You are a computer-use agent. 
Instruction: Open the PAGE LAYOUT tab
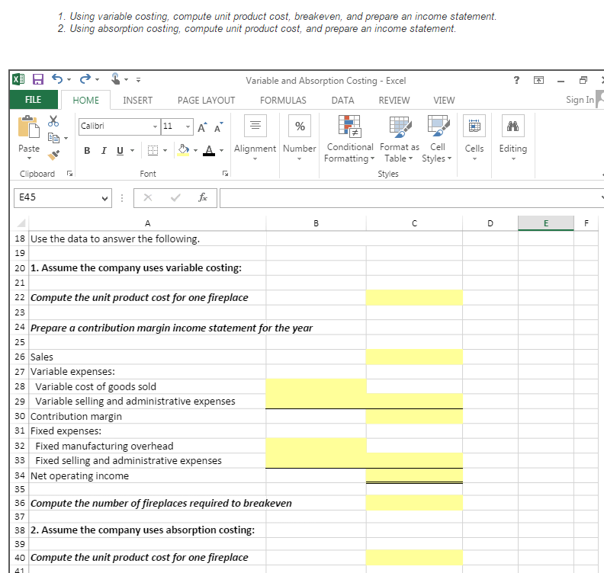[x=206, y=100]
